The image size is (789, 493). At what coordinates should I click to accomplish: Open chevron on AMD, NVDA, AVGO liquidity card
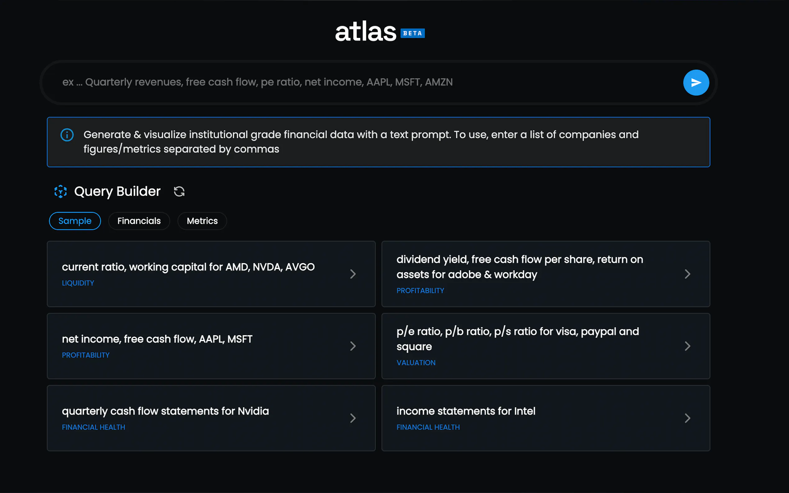pyautogui.click(x=353, y=274)
